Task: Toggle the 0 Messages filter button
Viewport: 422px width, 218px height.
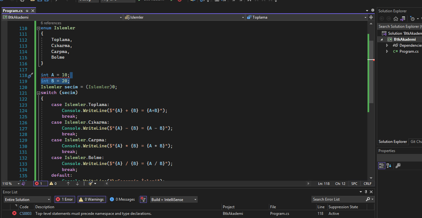Action: click(x=122, y=199)
